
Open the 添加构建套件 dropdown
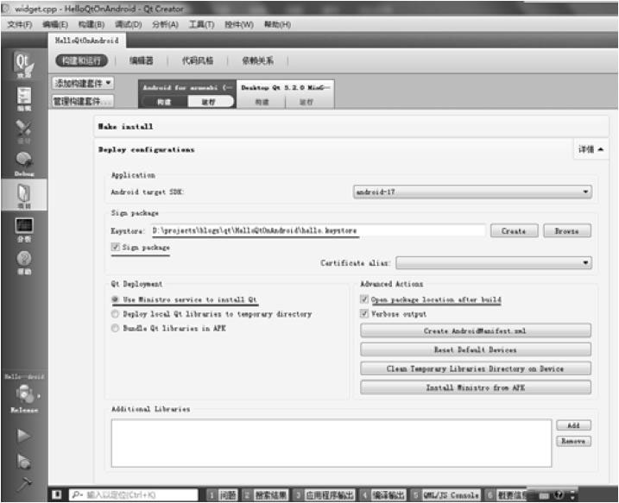coord(83,83)
